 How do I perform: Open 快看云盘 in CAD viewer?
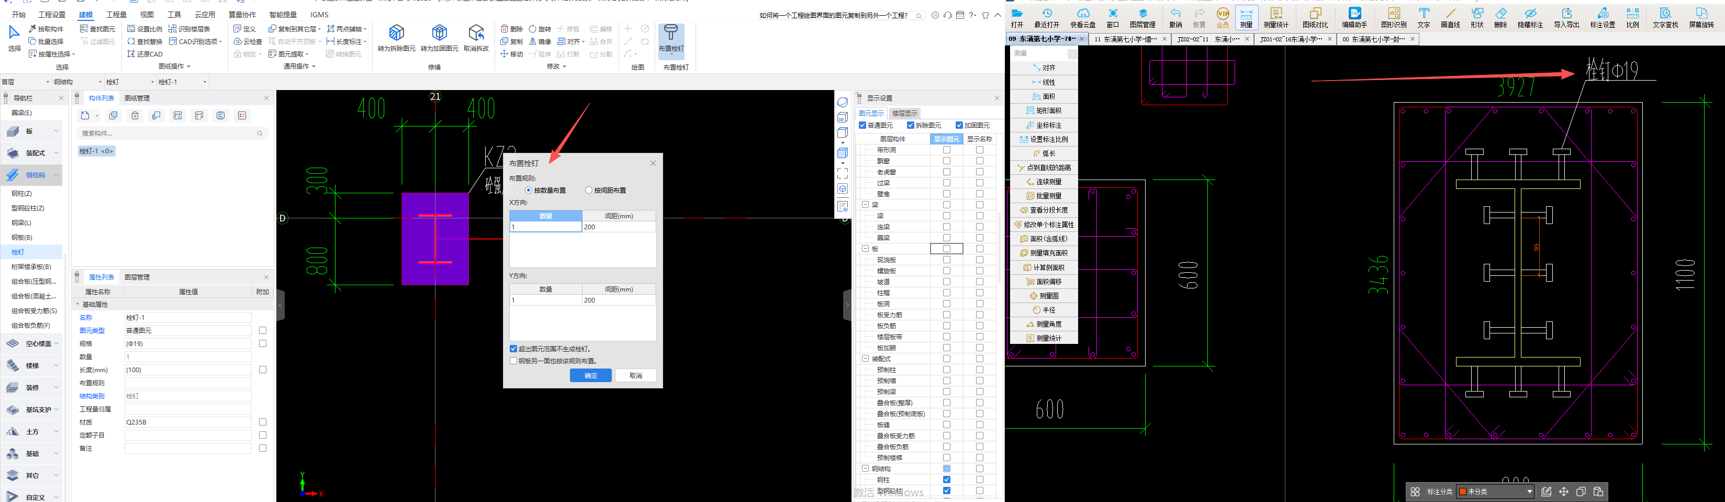point(1083,18)
